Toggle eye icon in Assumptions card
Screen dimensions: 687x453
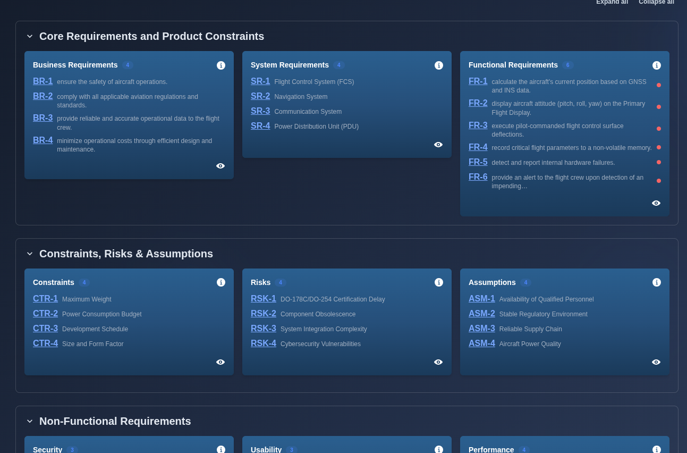point(656,362)
